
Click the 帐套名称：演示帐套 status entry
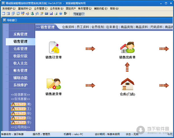coord(12,134)
